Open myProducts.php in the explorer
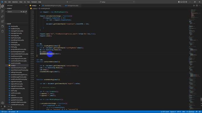The image size is (202, 113). pos(16,38)
